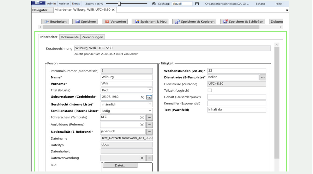This screenshot has height=174, width=313.
Task: Switch to the Dokumente tab
Action: (x=69, y=37)
